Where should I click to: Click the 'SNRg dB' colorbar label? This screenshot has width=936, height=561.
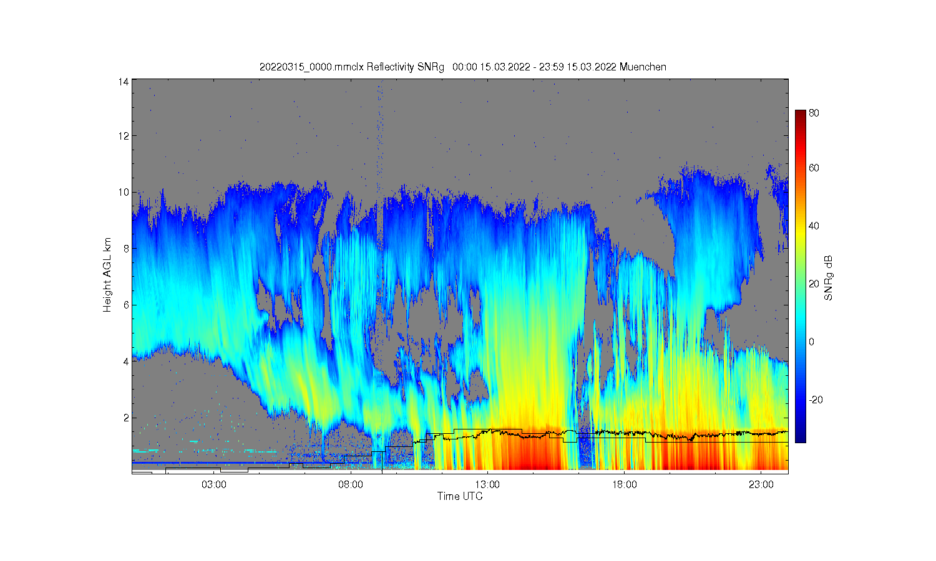coord(829,278)
